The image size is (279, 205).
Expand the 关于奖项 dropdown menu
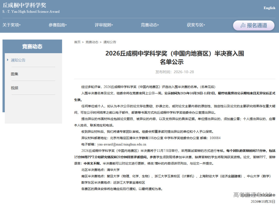coord(12,25)
